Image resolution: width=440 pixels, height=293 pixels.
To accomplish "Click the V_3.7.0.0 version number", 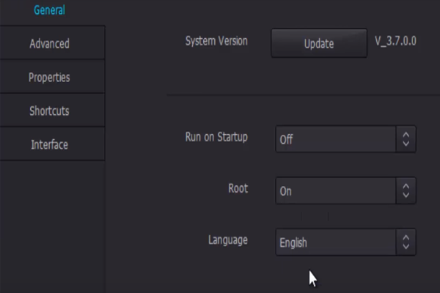I will [x=395, y=41].
